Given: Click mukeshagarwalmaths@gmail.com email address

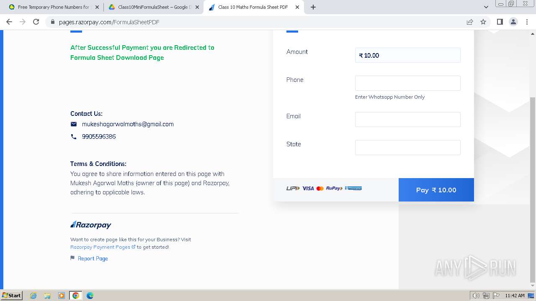Looking at the screenshot, I should click(128, 124).
